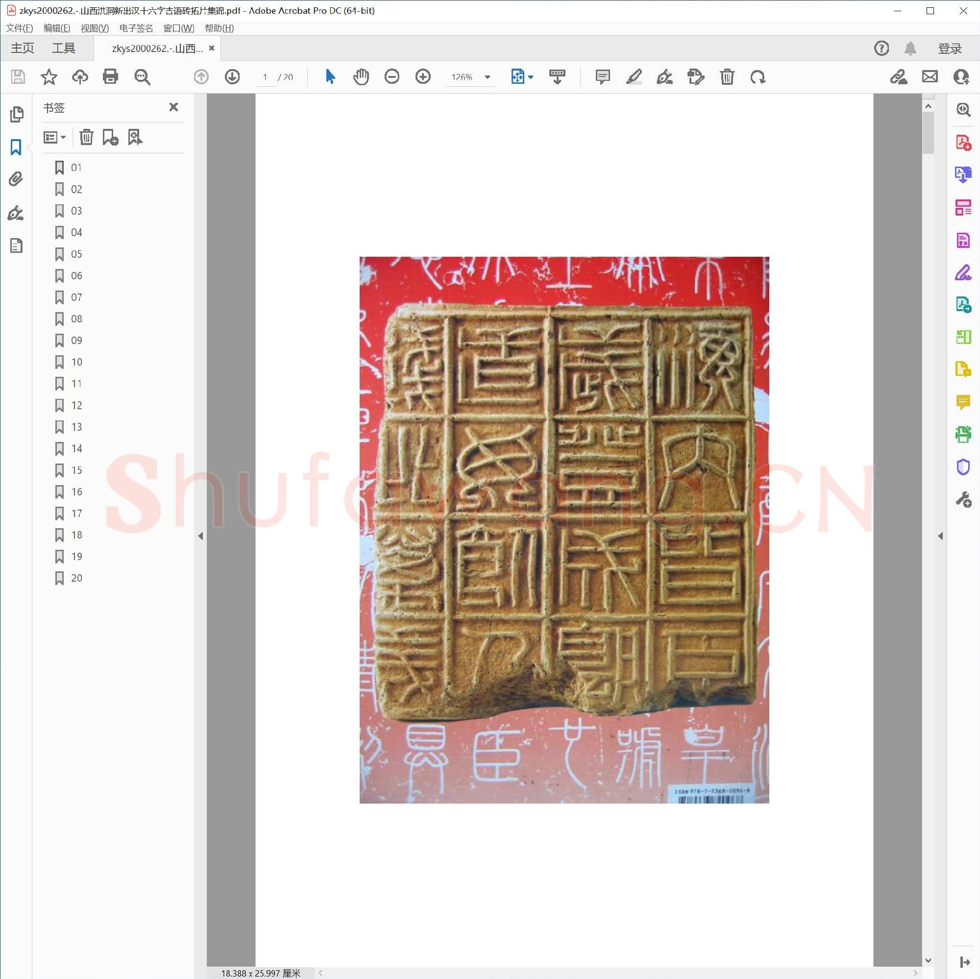Collapse the left navigation pane
The height and width of the screenshot is (979, 980).
[200, 536]
